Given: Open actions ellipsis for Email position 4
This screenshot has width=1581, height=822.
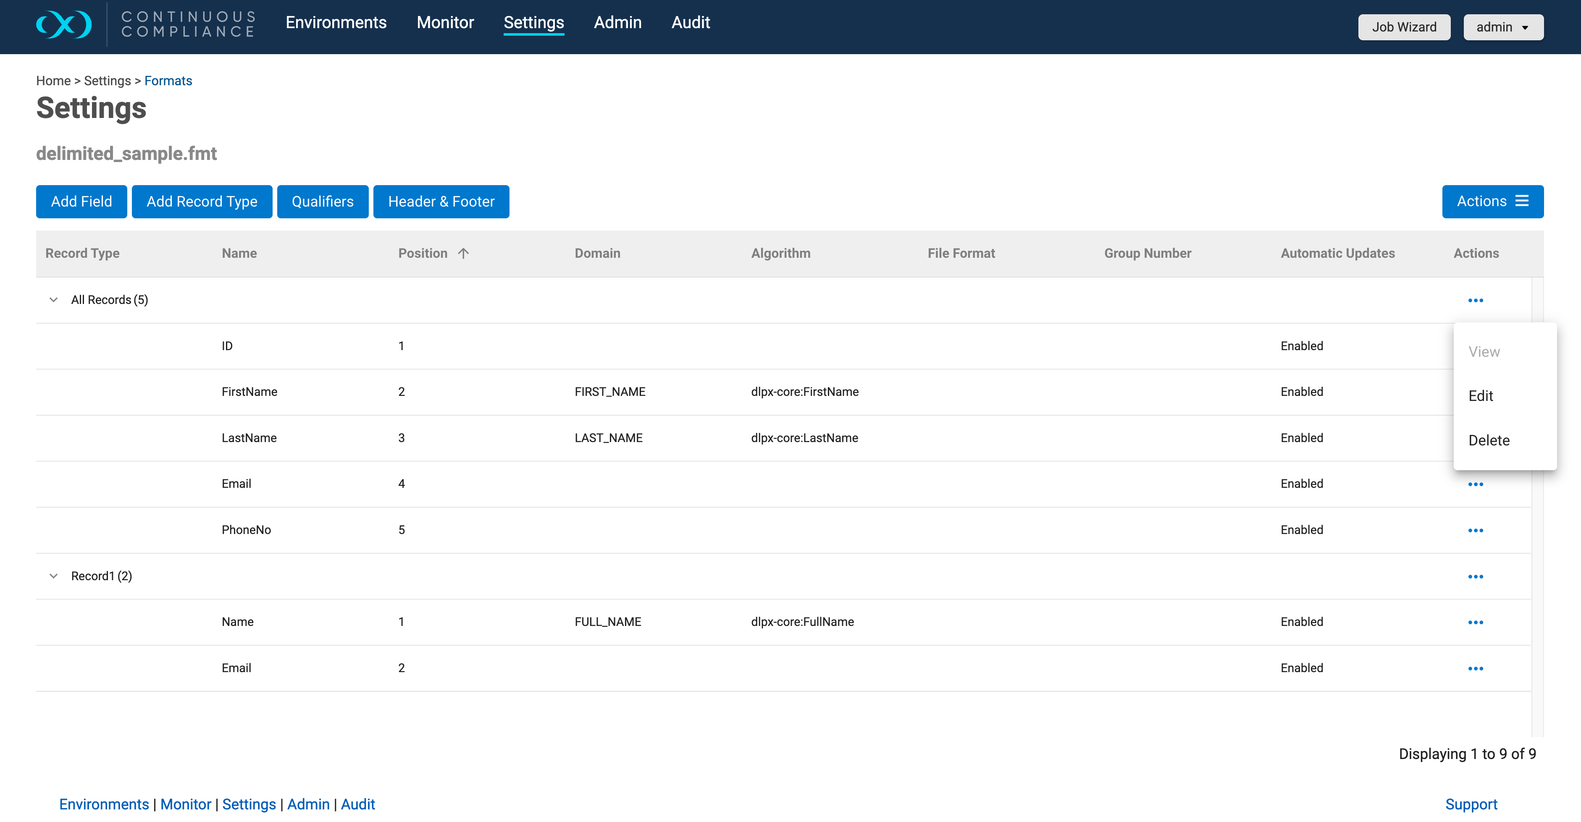Looking at the screenshot, I should 1476,484.
